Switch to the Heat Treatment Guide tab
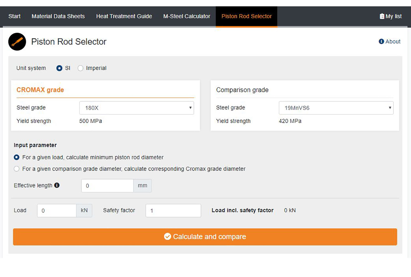 click(124, 16)
